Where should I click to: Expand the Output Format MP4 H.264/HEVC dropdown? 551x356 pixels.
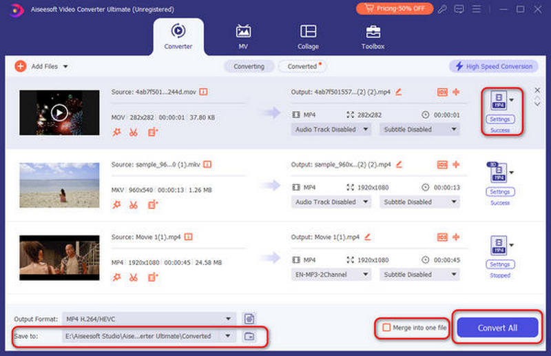click(x=229, y=318)
